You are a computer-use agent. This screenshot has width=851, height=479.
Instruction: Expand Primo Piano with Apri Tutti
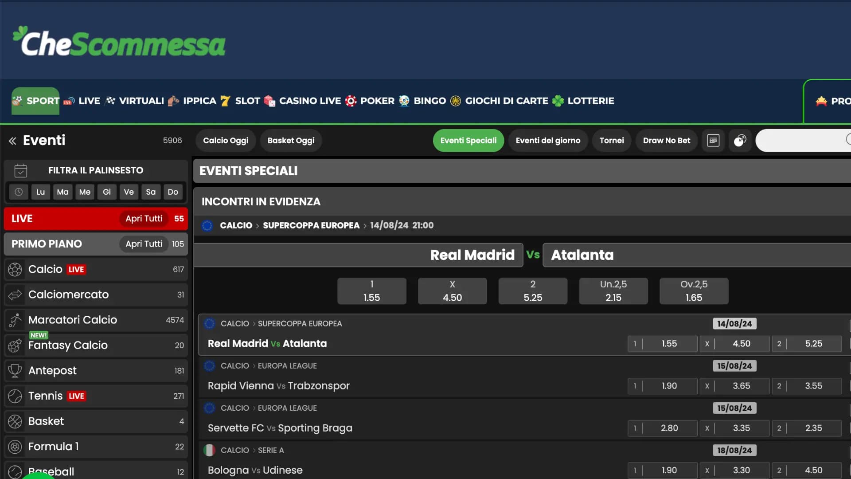(144, 244)
